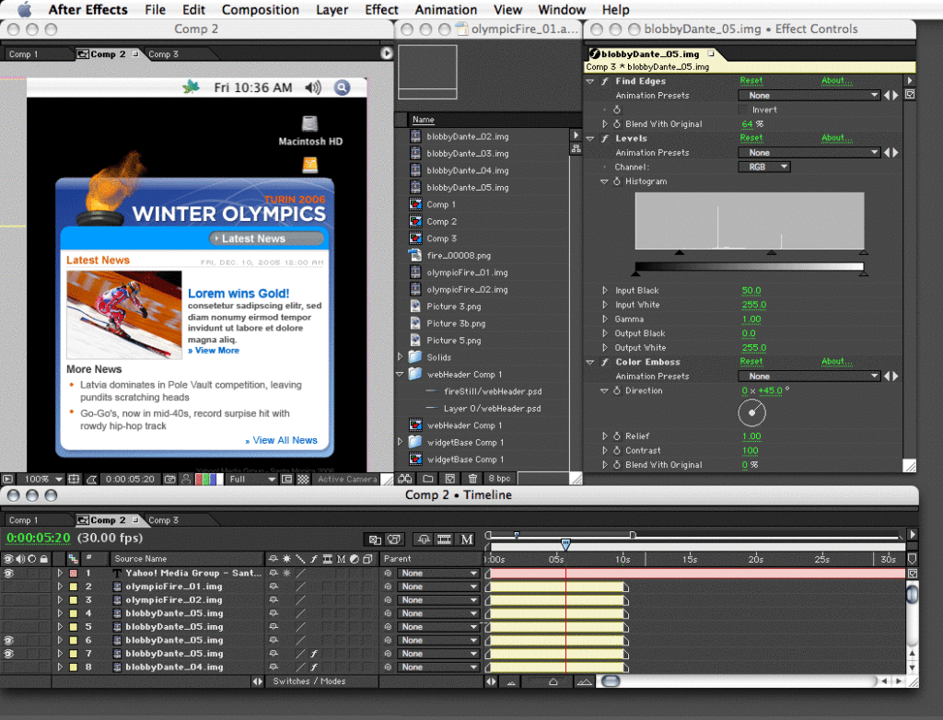
Task: Open Find Edges Animation Presets dropdown
Action: click(x=809, y=96)
